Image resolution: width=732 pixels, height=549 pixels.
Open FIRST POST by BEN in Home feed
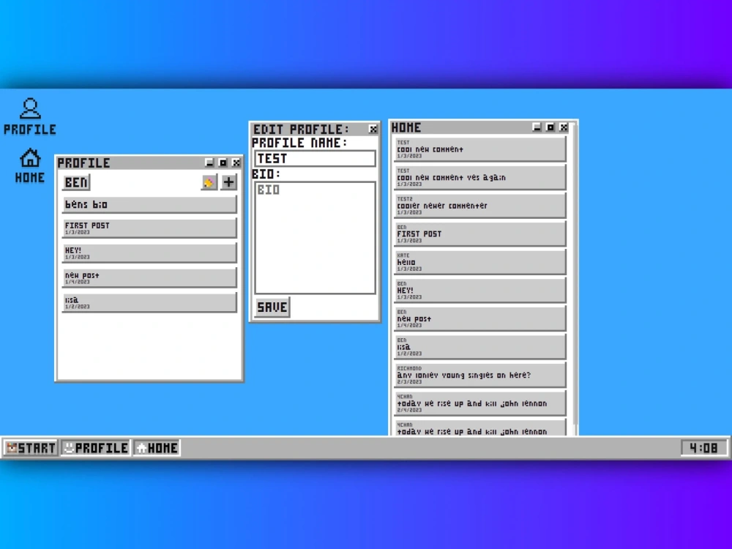tap(480, 234)
